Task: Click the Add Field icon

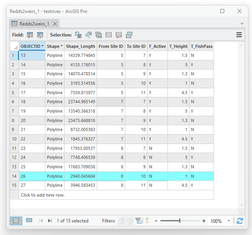Action: [30, 35]
